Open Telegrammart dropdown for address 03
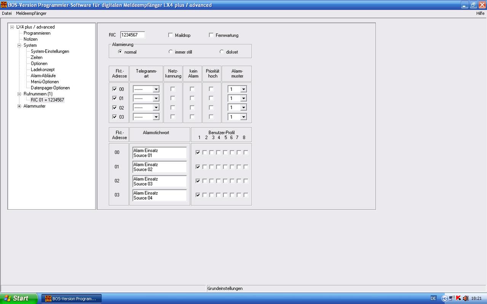 pos(156,117)
